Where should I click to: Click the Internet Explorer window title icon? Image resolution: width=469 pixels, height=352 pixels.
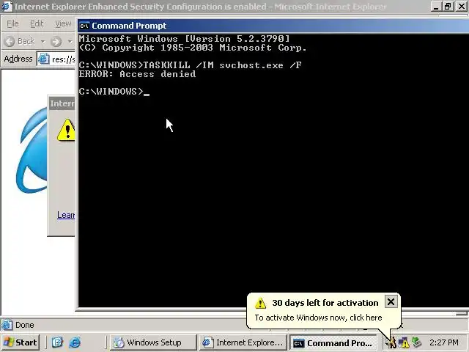[7, 7]
